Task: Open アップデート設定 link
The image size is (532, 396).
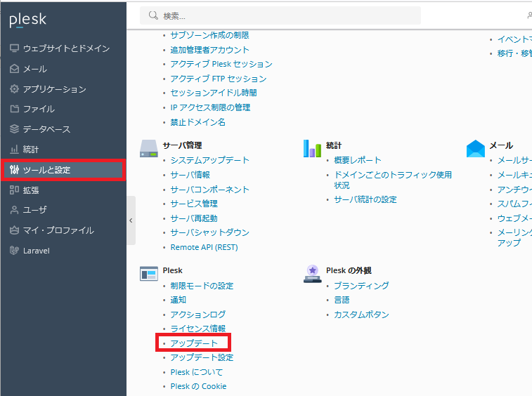Action: [x=202, y=357]
